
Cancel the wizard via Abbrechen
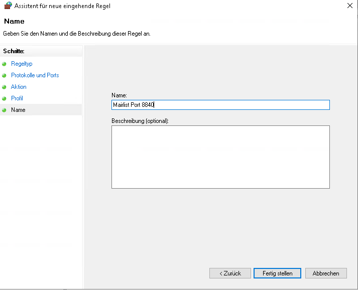pos(326,273)
